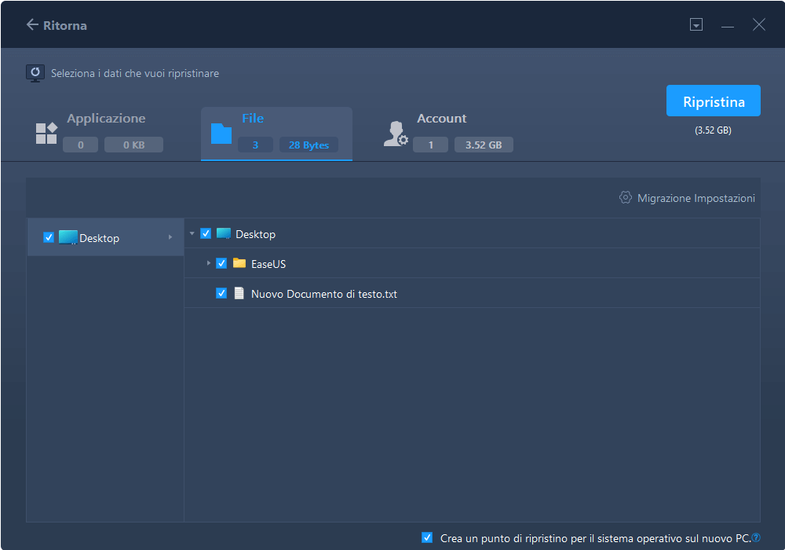Click Seleziona i dati che vuoi ripristinare
This screenshot has height=550, width=785.
pos(135,74)
